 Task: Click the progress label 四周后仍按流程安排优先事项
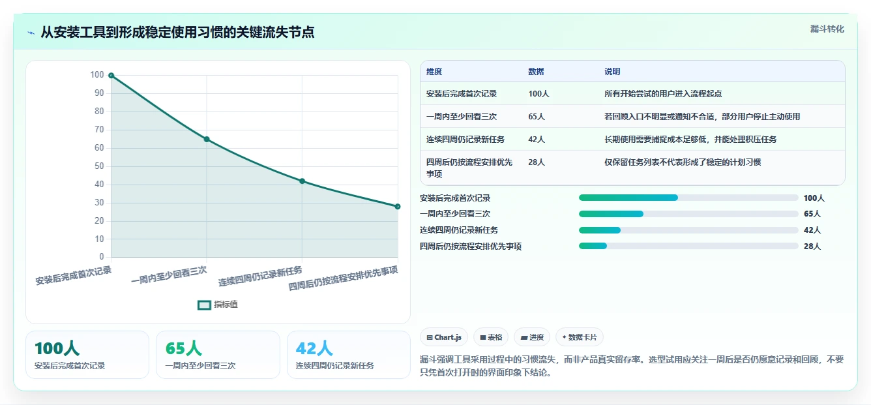[471, 247]
